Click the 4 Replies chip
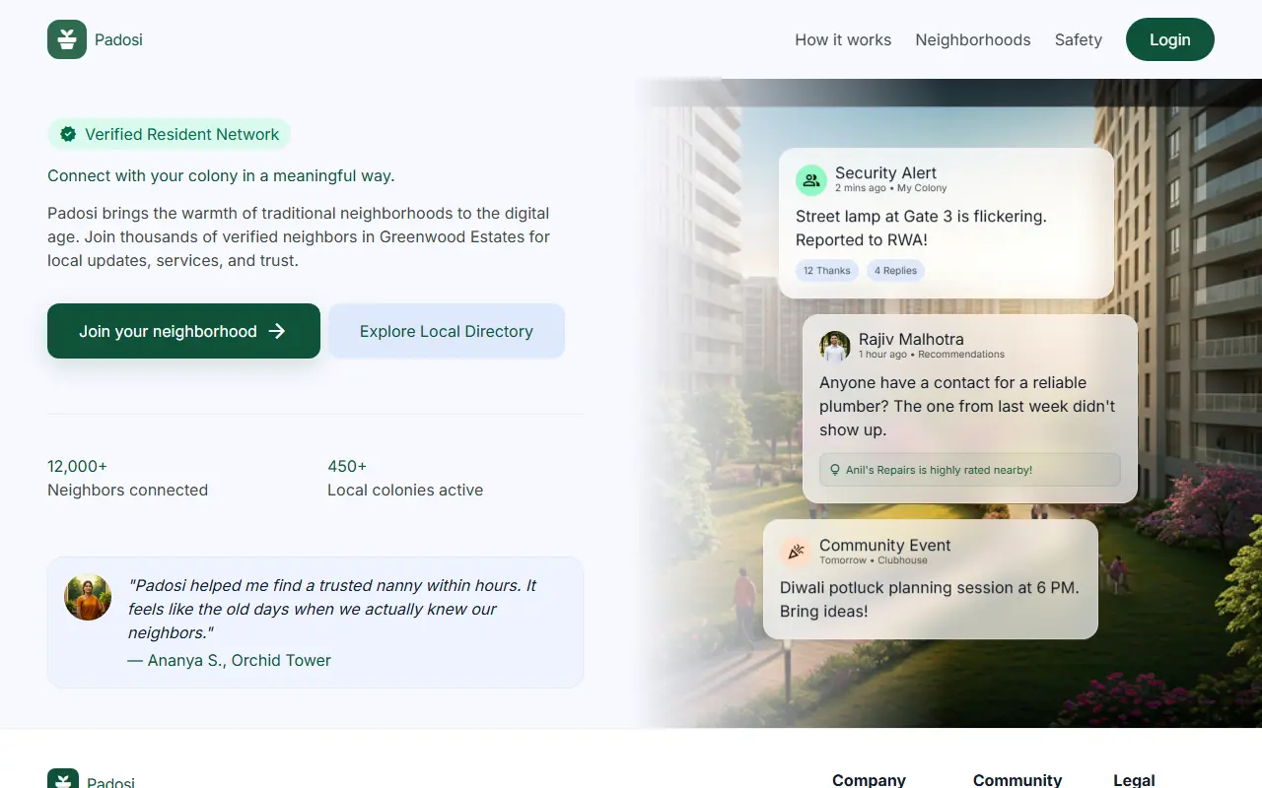 (x=895, y=270)
